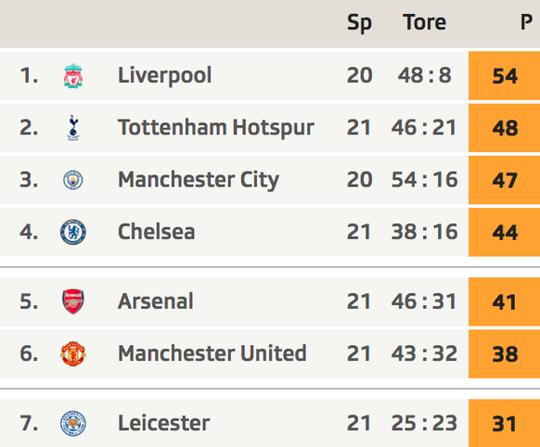
Task: Click the Manchester United crest
Action: tap(73, 353)
